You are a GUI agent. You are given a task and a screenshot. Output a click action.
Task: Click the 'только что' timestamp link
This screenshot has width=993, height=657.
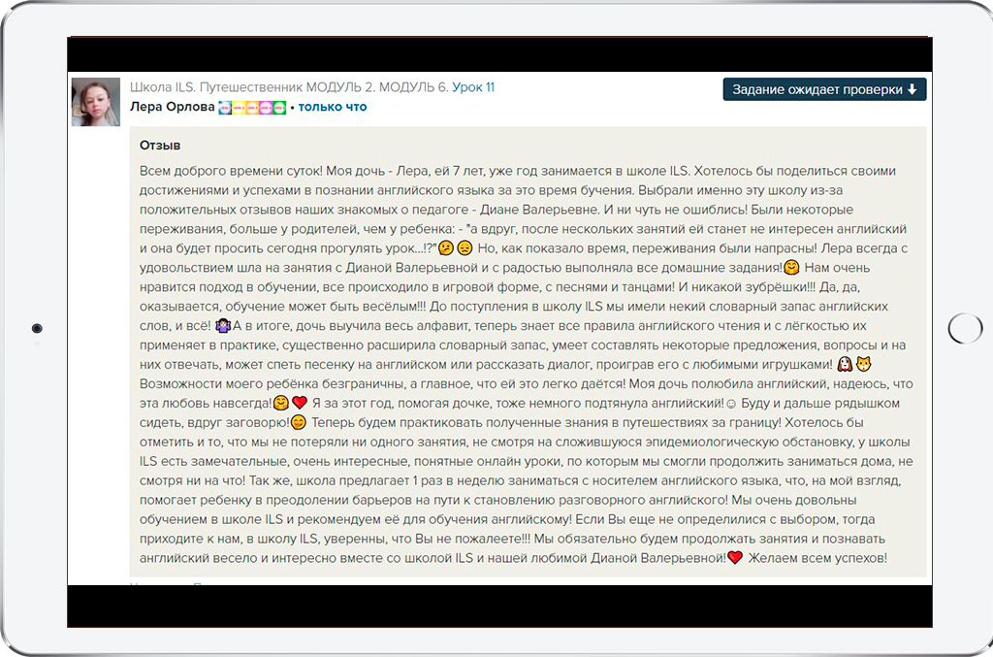pos(333,107)
